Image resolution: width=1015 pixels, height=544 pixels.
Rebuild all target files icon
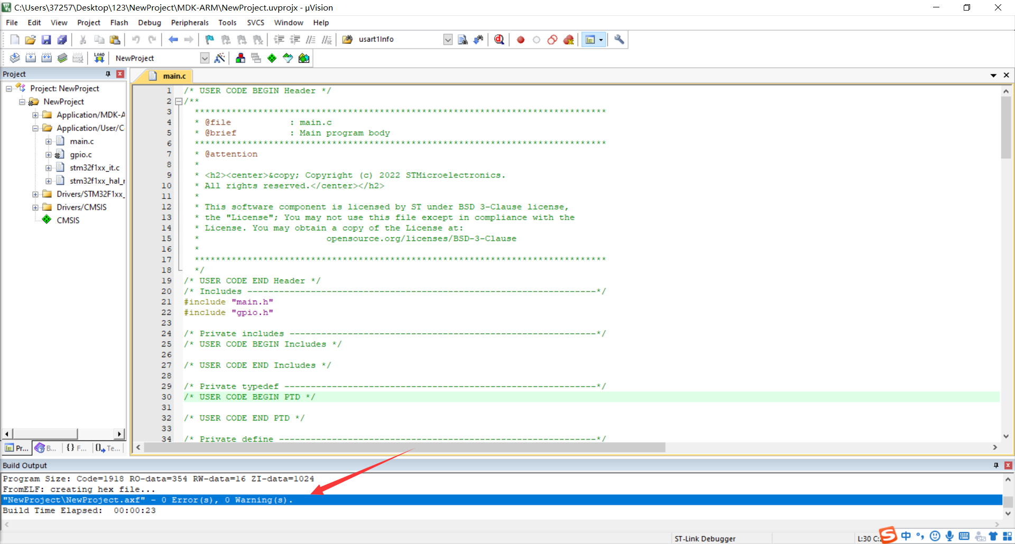click(x=47, y=58)
